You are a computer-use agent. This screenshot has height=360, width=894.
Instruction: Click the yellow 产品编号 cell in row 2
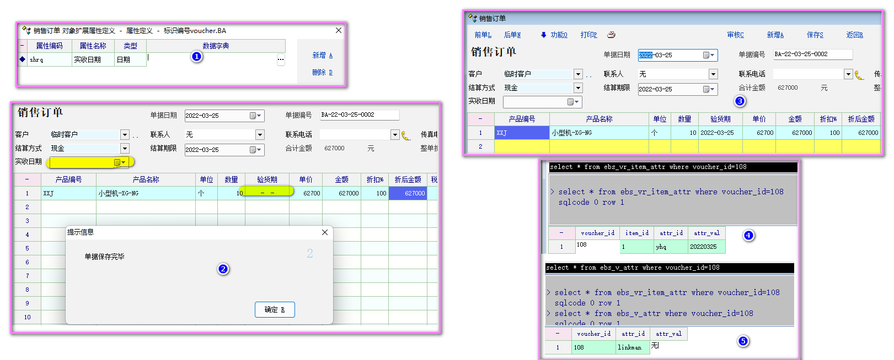click(522, 146)
